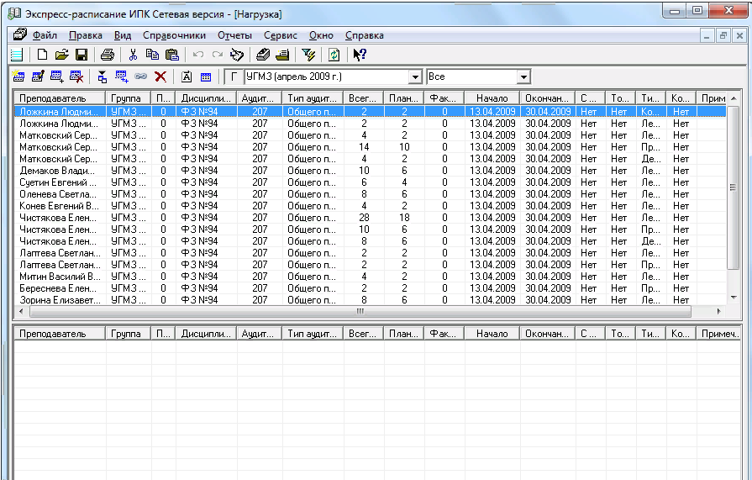Screen dimensions: 752x480
Task: Expand the 'УГМЗ (апрель 2009 г.)' dropdown
Action: click(414, 77)
